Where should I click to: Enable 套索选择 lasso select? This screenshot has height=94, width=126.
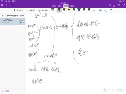pyautogui.click(x=30, y=10)
